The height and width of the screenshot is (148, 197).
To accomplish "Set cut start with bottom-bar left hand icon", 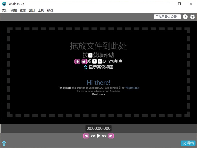I will coord(86,136).
